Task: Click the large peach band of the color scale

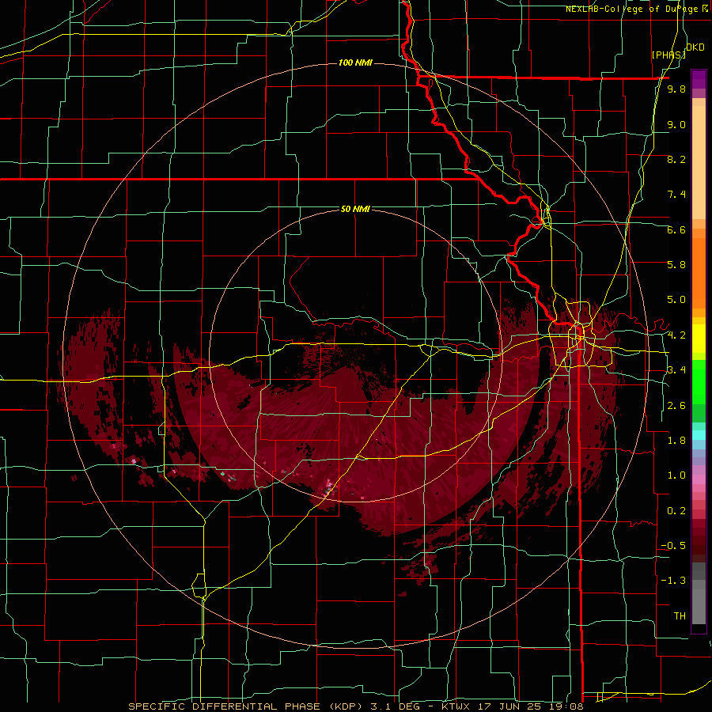Action: (x=699, y=163)
